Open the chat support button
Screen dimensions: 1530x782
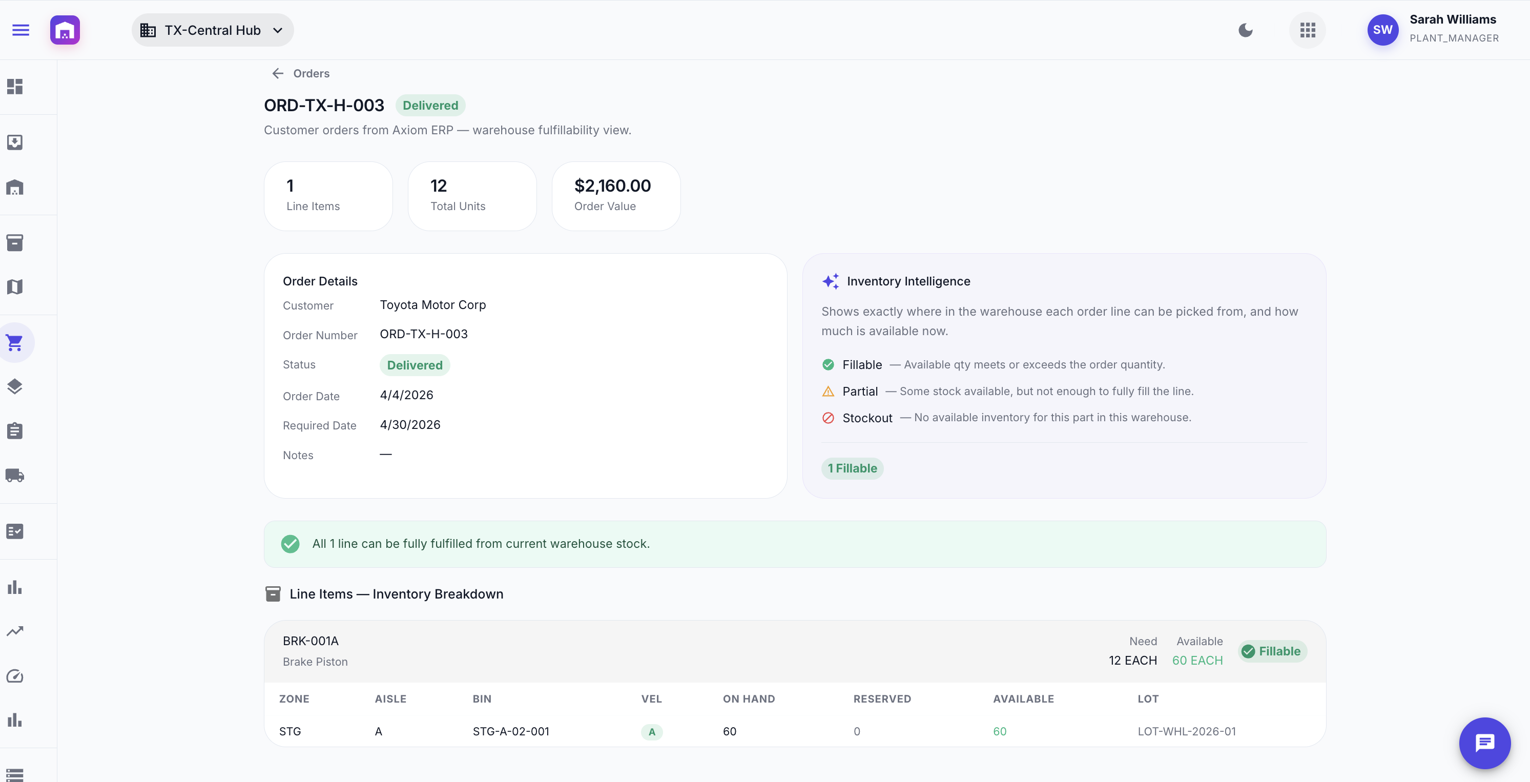pos(1485,743)
